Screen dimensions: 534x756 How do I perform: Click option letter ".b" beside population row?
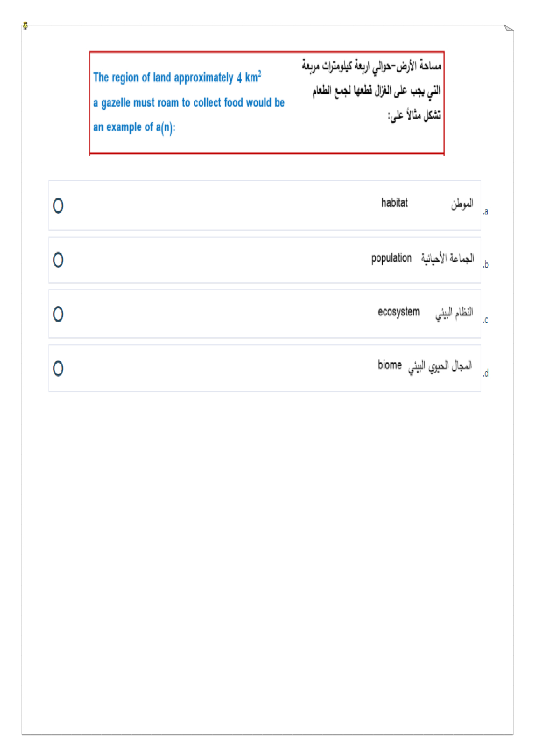486,265
